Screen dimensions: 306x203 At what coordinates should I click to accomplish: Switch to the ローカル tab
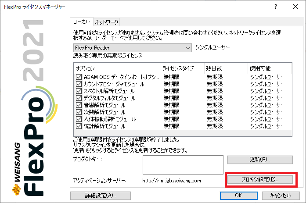pos(81,22)
